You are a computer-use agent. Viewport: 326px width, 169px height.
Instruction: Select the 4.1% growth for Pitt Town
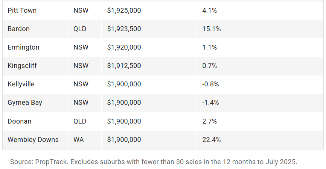(x=209, y=11)
